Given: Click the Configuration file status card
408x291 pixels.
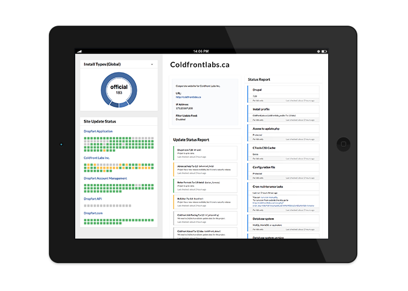Looking at the screenshot, I should [283, 172].
